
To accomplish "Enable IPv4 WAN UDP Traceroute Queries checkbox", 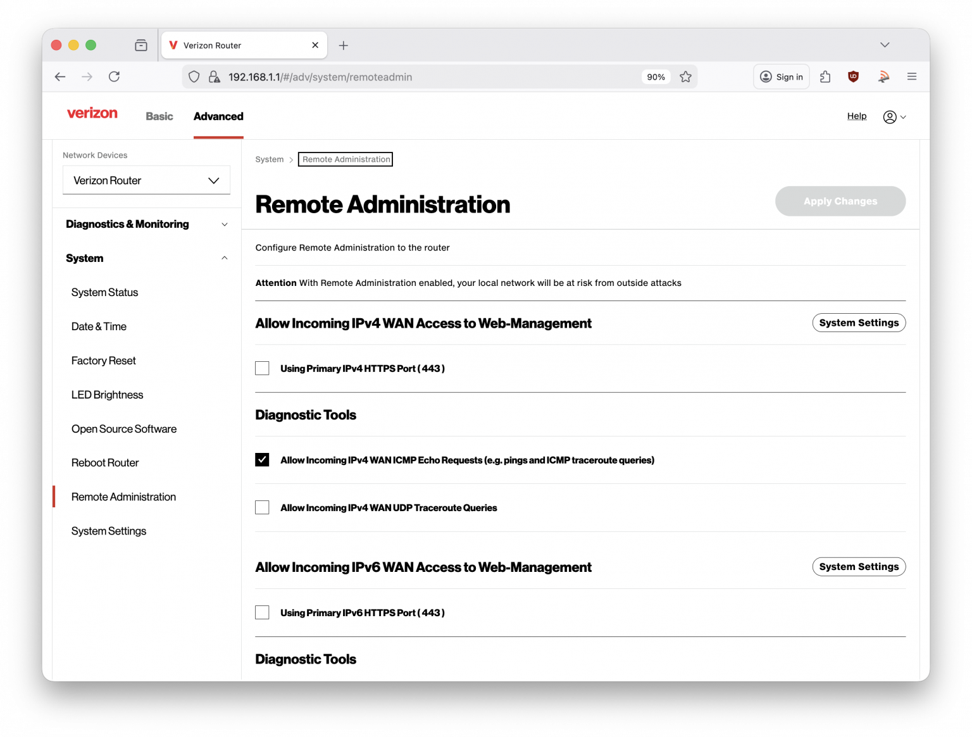I will click(x=262, y=507).
